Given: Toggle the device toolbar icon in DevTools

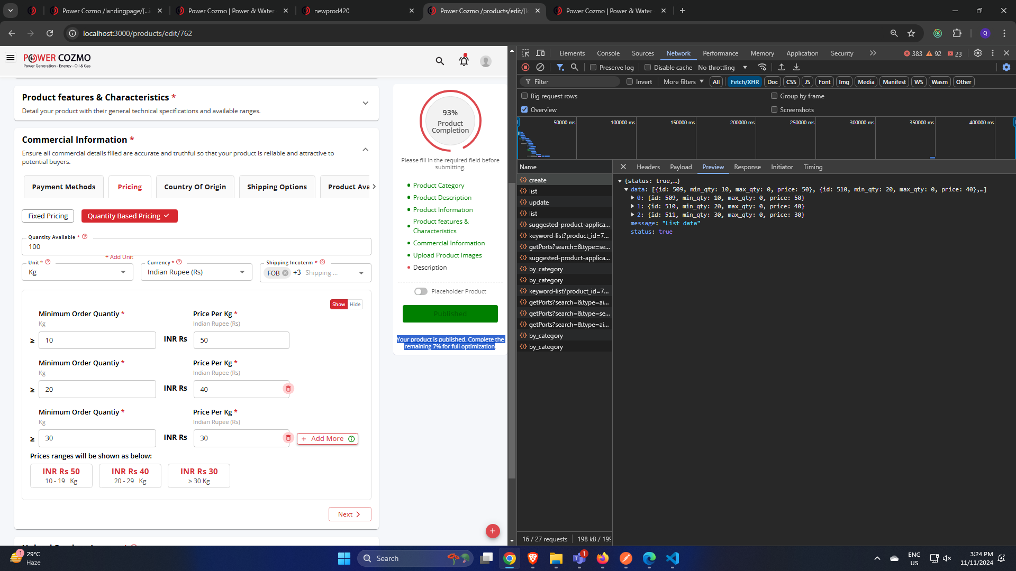Looking at the screenshot, I should pyautogui.click(x=540, y=53).
